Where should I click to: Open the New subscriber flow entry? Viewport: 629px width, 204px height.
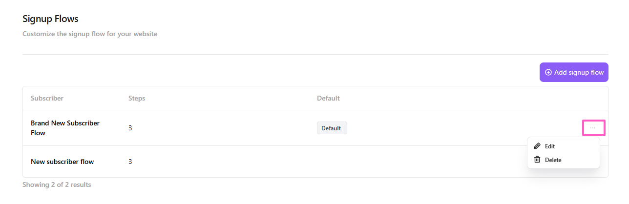[62, 162]
